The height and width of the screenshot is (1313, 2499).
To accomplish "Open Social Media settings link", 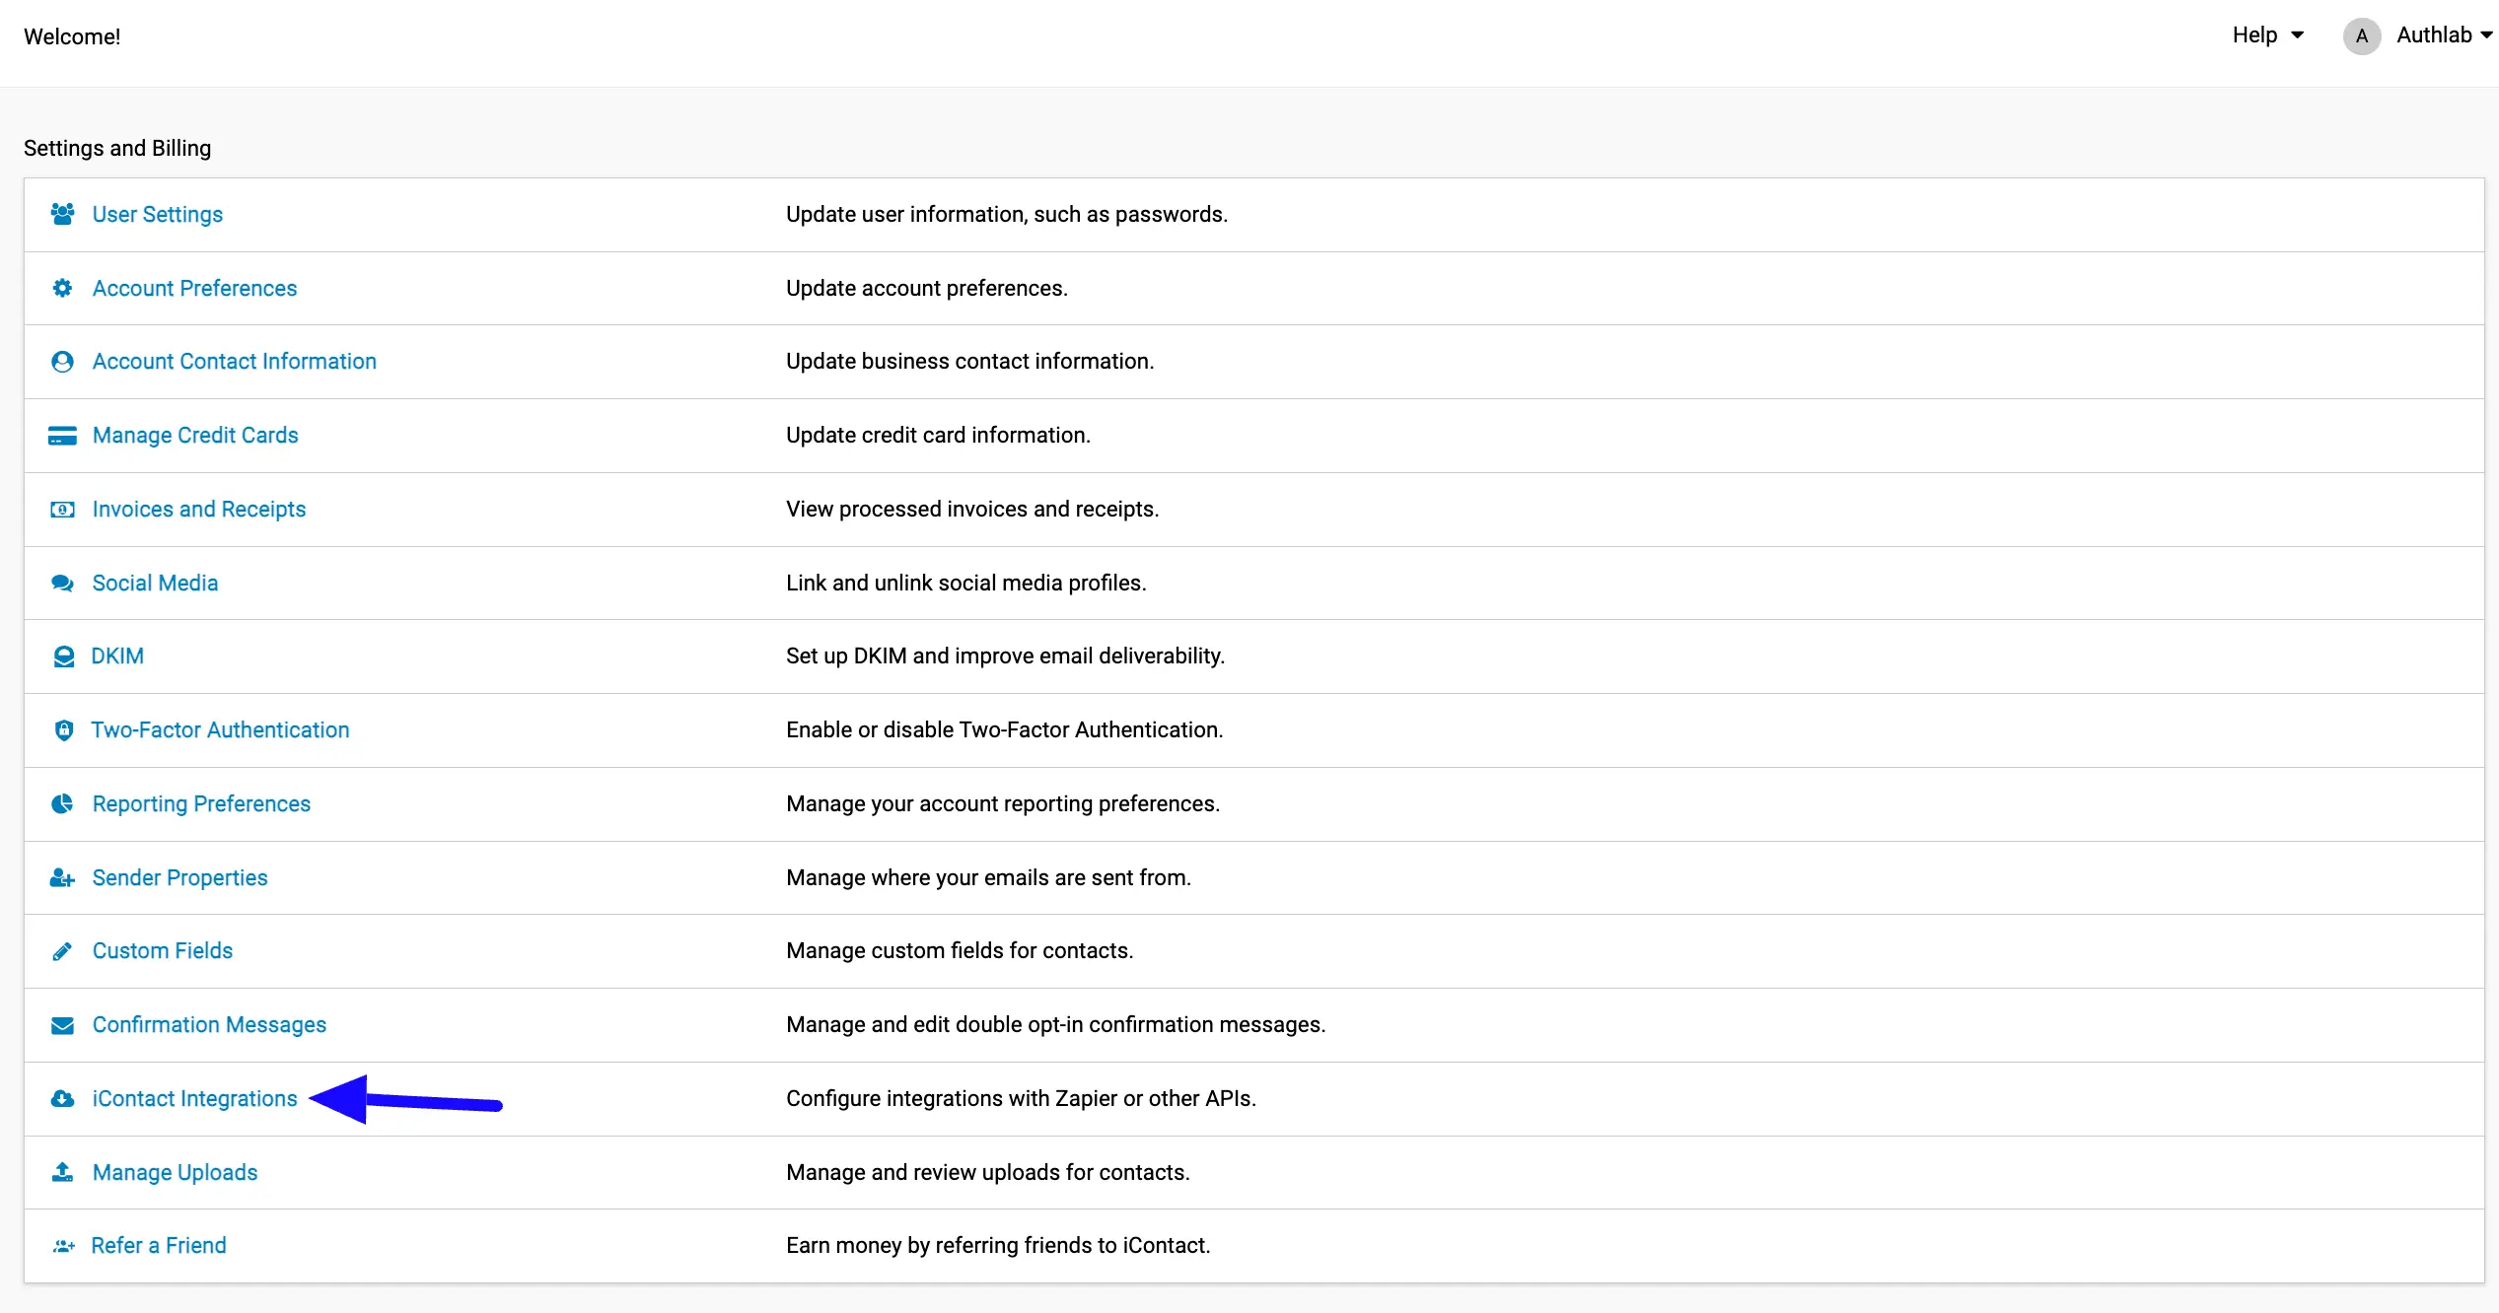I will (x=155, y=584).
